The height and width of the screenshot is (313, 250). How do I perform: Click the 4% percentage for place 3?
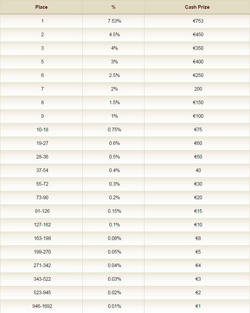[114, 48]
